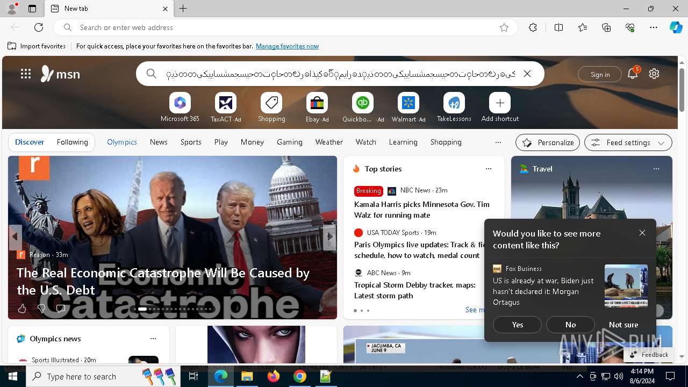Answer Yes to content prompt
The image size is (688, 387).
click(518, 325)
